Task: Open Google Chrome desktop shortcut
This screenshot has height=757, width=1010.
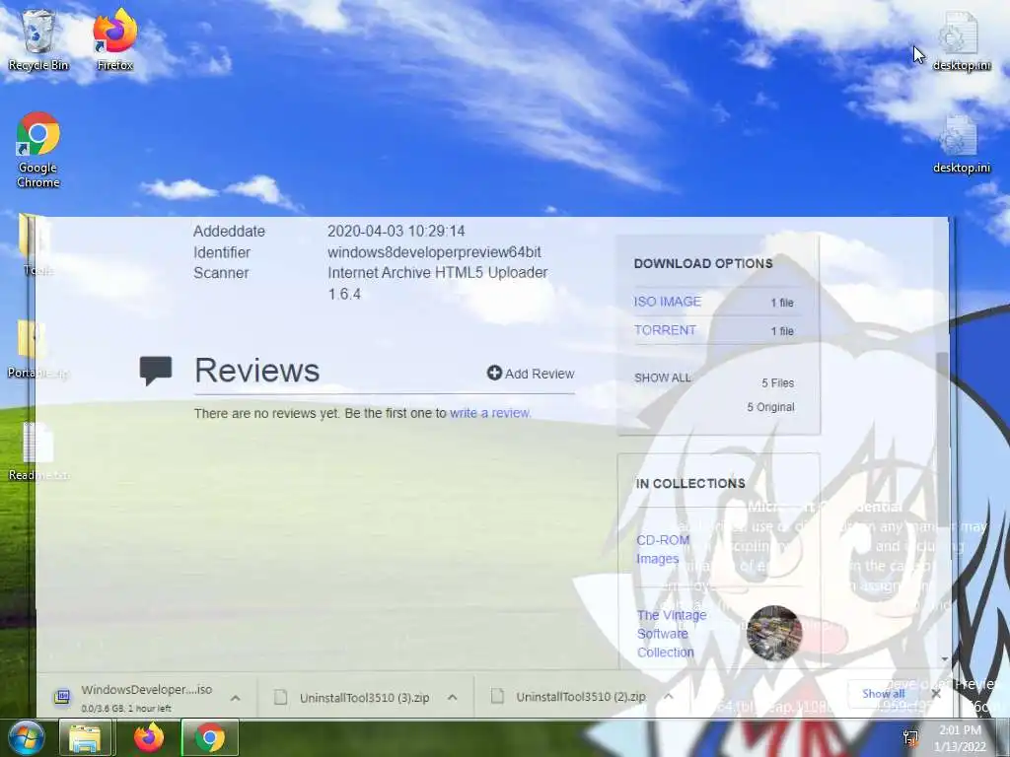Action: point(38,150)
